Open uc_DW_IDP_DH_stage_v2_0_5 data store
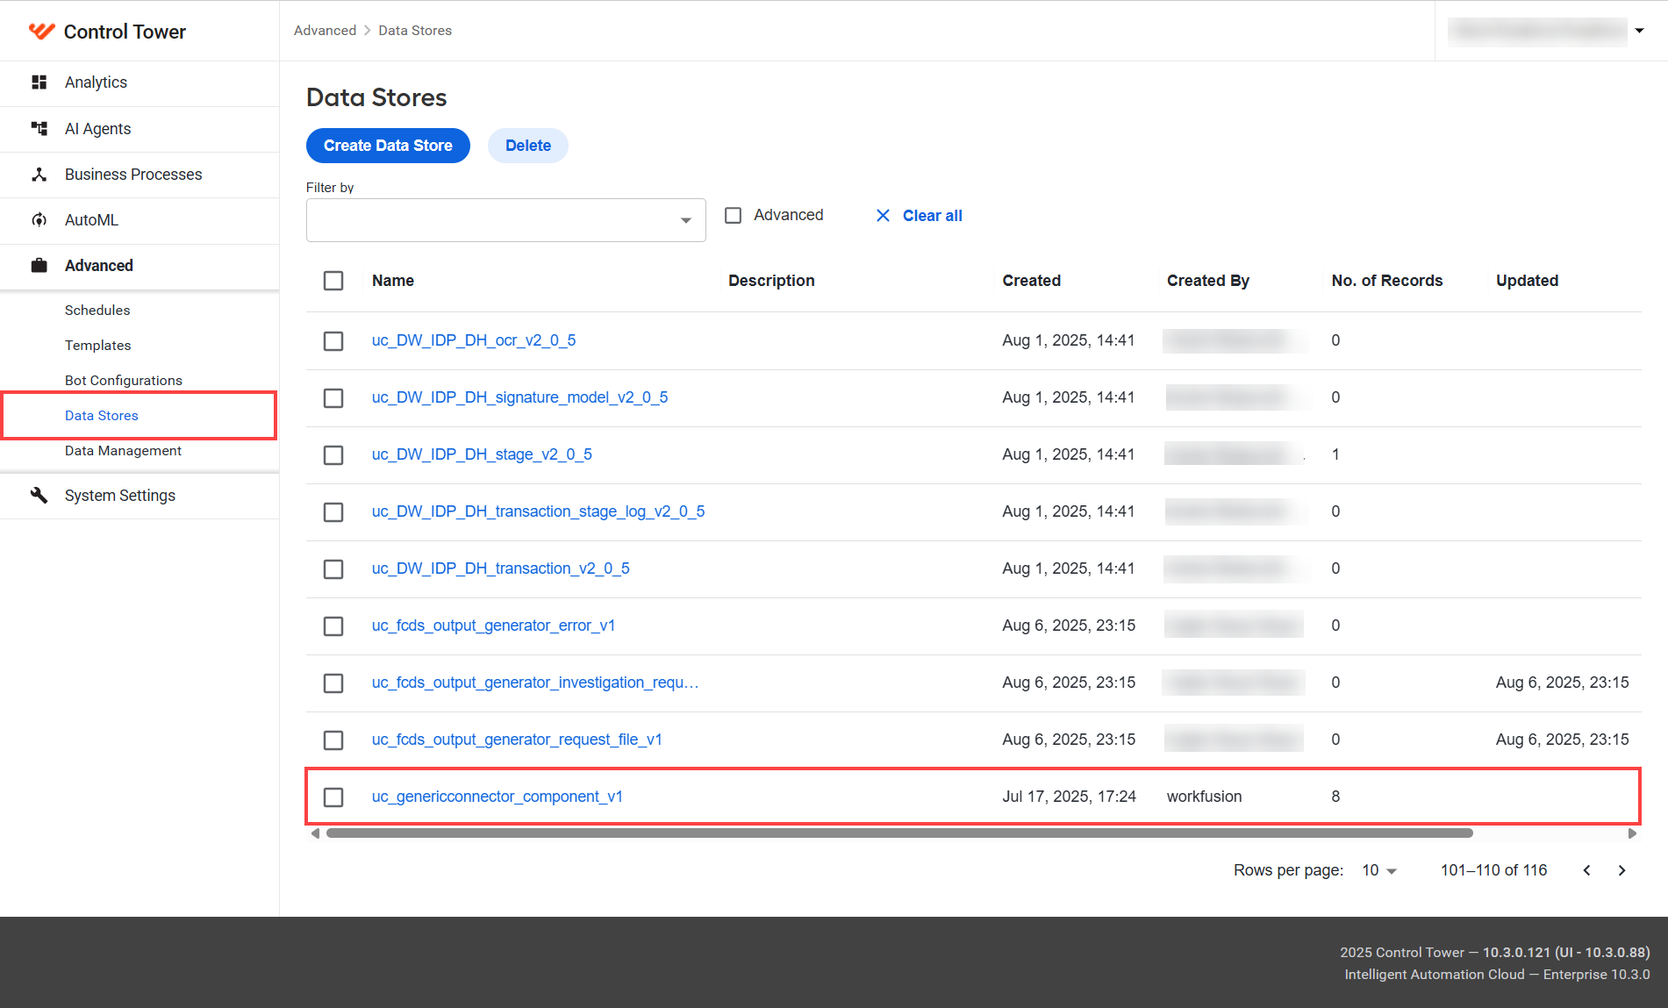This screenshot has width=1668, height=1008. coord(482,454)
